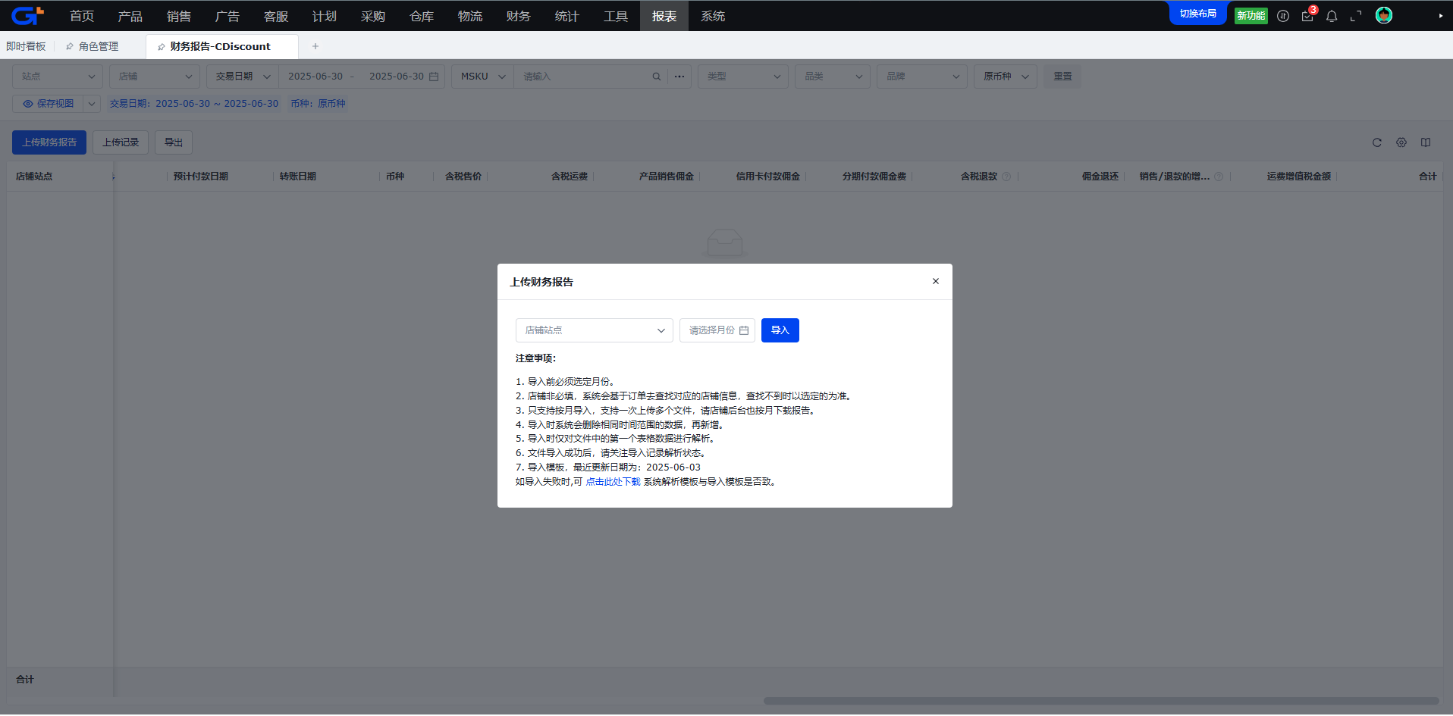Open 上传记录
Viewport: 1453px width, 716px height.
pos(121,142)
